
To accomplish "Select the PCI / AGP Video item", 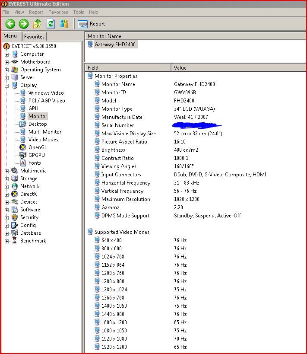I will (47, 101).
